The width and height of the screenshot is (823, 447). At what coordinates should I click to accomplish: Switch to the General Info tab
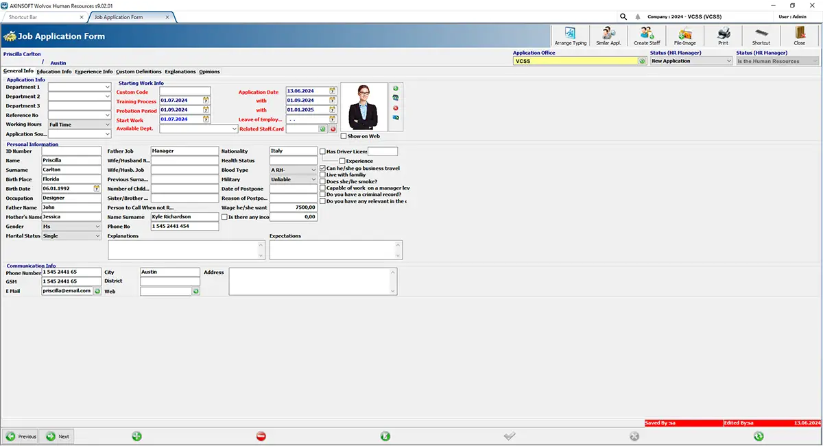(x=19, y=71)
